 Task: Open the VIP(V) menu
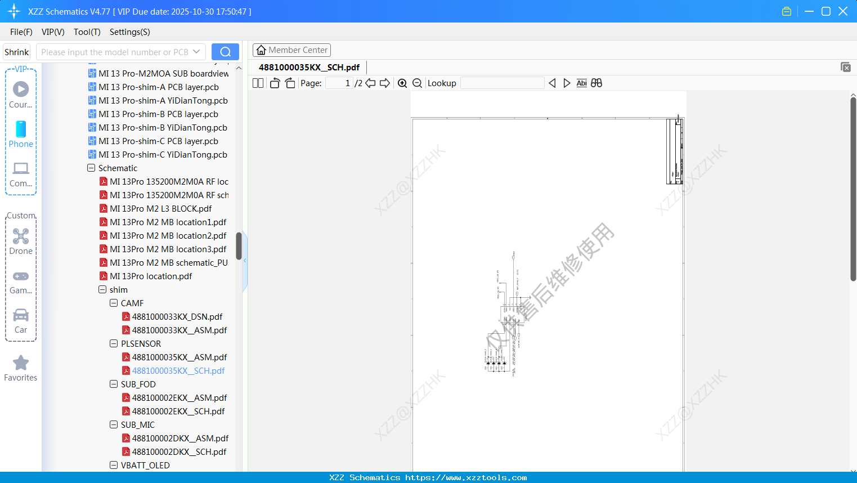(52, 32)
